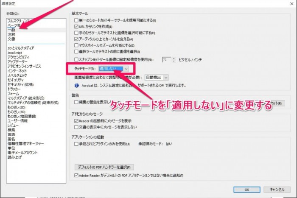Click デフォルトの PDF ハンドラーを選択 button
297x198 pixels.
coord(104,167)
